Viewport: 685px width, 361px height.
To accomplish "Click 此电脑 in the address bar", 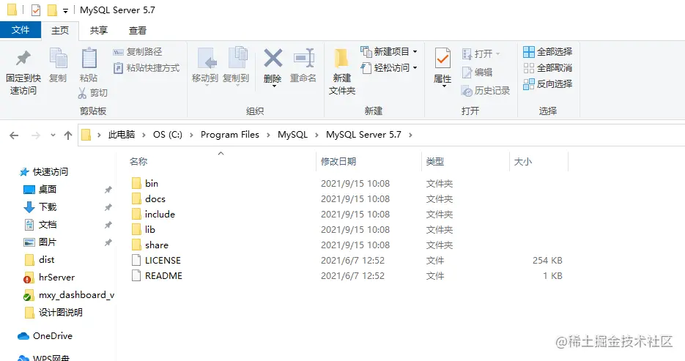I will pos(122,135).
